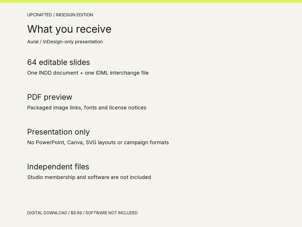Click the DIGITAL DOWNLOAD footer text
Image resolution: width=302 pixels, height=227 pixels.
(x=47, y=213)
